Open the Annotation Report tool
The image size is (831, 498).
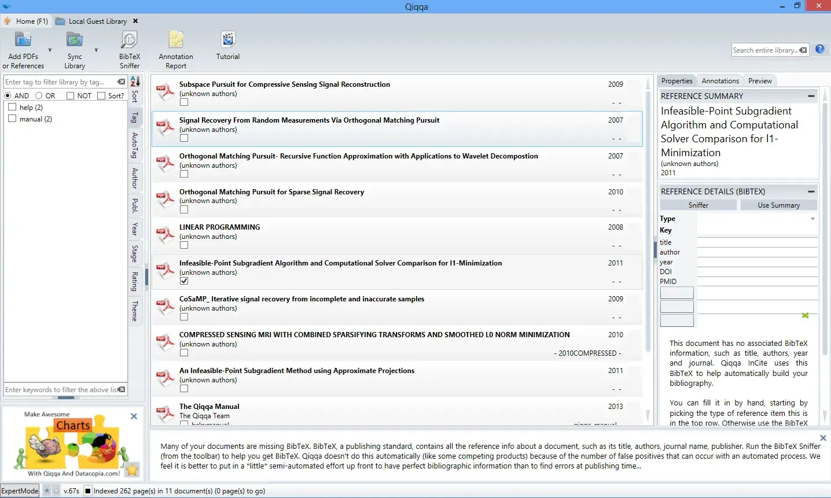pos(176,40)
